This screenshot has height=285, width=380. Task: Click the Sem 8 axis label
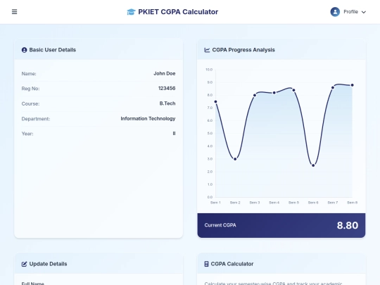coord(353,203)
